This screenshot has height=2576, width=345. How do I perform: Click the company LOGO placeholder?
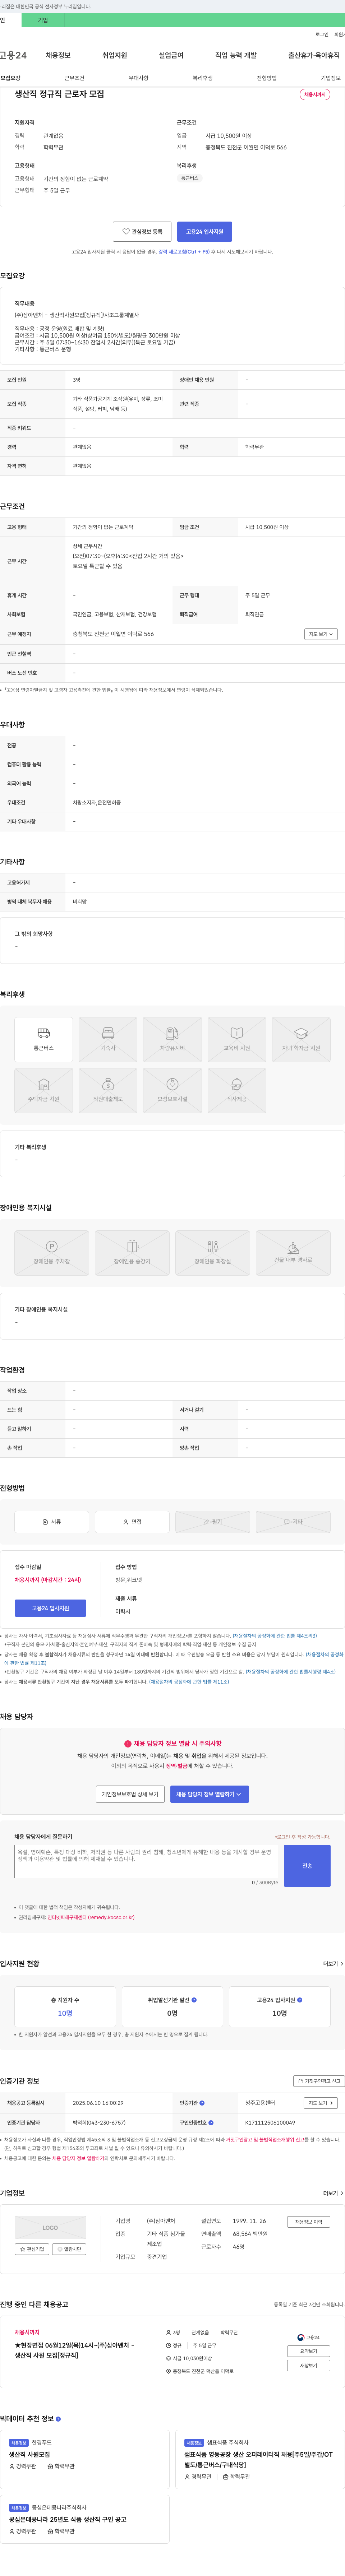point(50,2228)
